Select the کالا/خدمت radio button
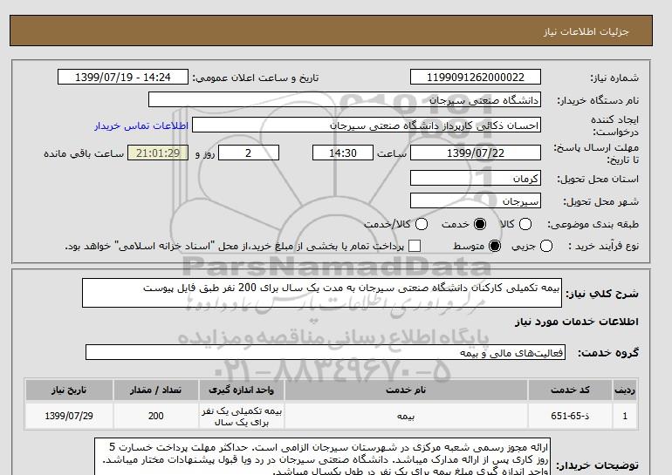This screenshot has width=672, height=475. click(422, 224)
